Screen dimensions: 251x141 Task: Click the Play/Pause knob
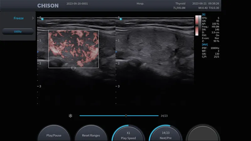click(54, 133)
